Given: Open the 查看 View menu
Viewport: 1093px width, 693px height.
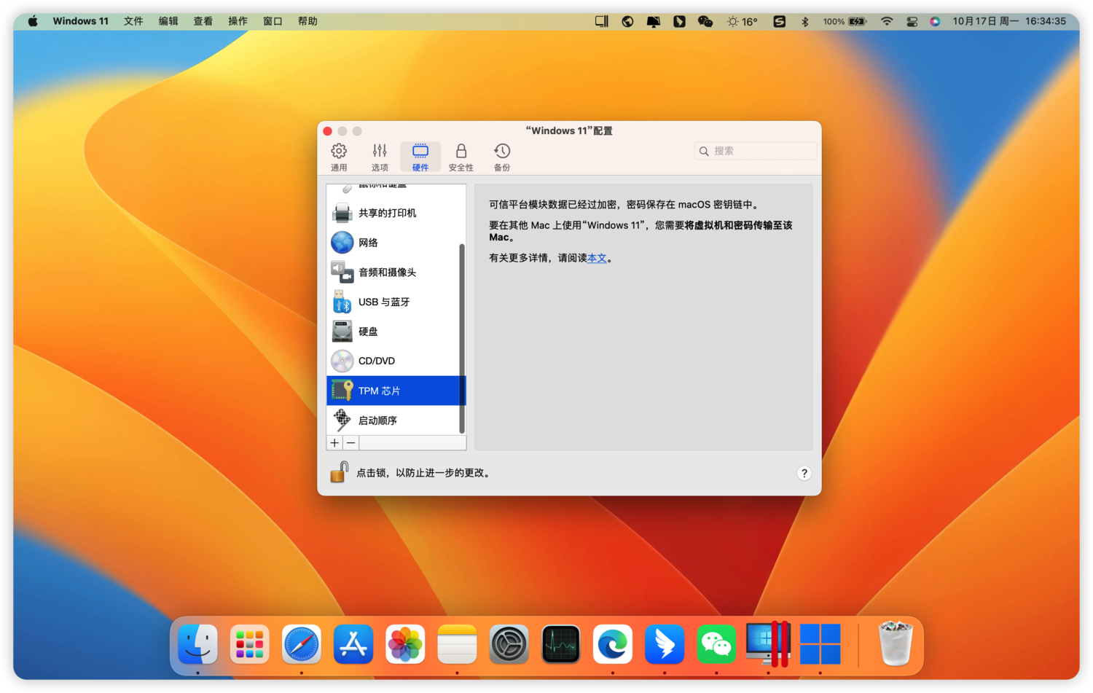Looking at the screenshot, I should [x=203, y=21].
